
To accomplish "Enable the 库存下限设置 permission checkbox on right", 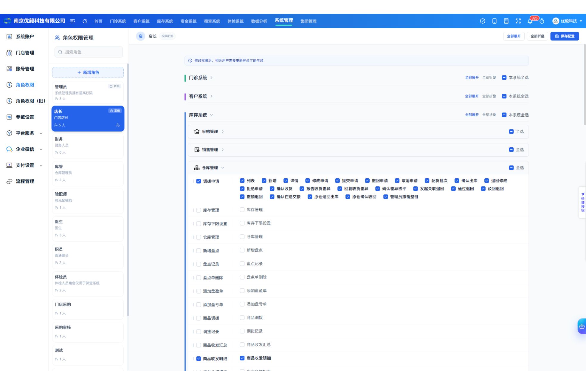I will [x=242, y=223].
